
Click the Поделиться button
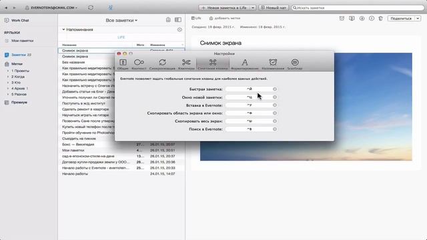tap(401, 19)
